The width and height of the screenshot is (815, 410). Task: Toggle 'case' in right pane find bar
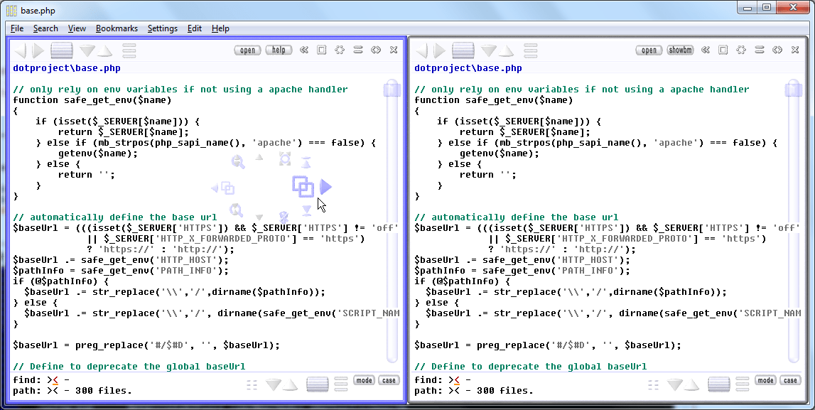(x=790, y=380)
